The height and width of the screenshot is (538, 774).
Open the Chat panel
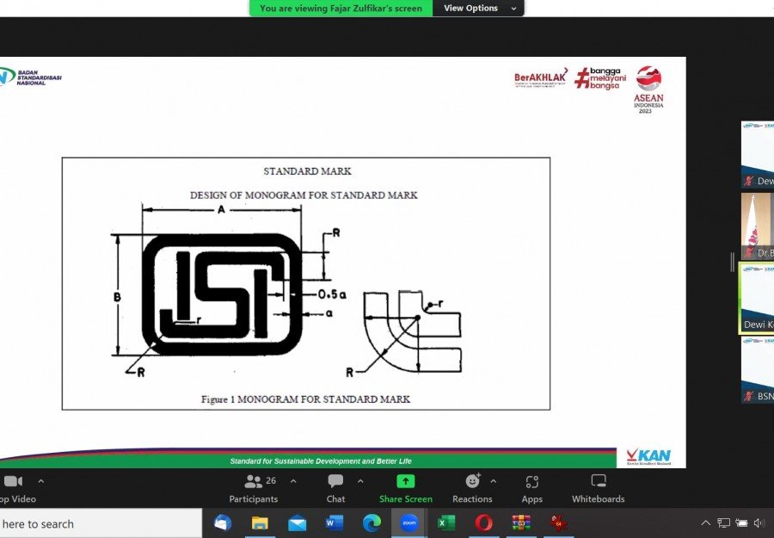click(335, 487)
